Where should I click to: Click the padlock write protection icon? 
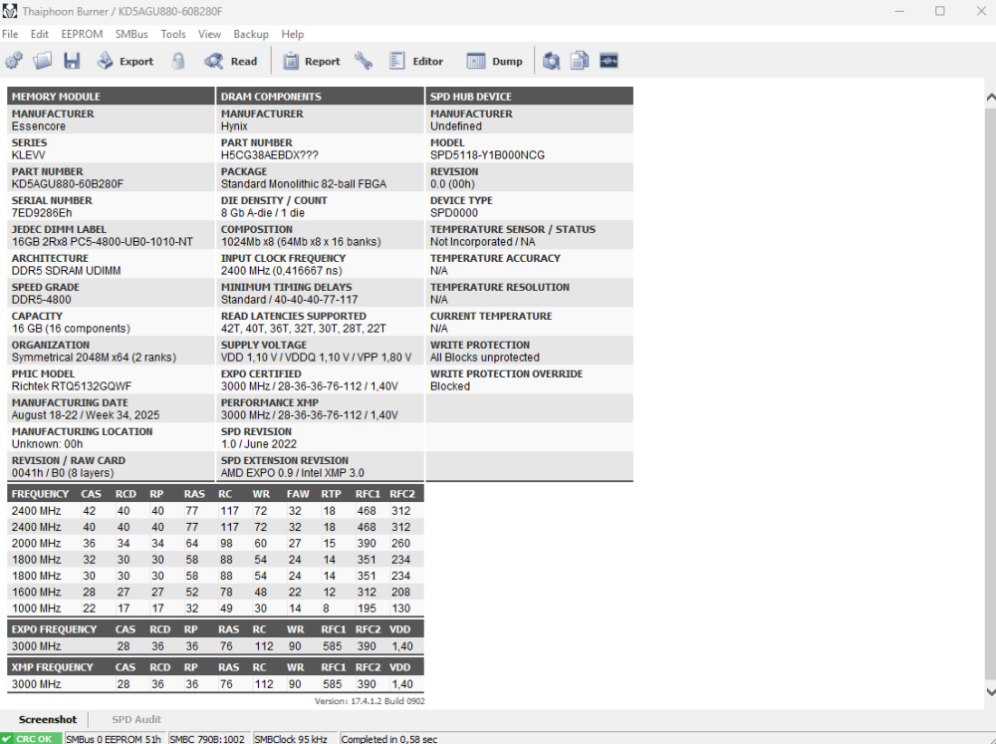point(178,61)
